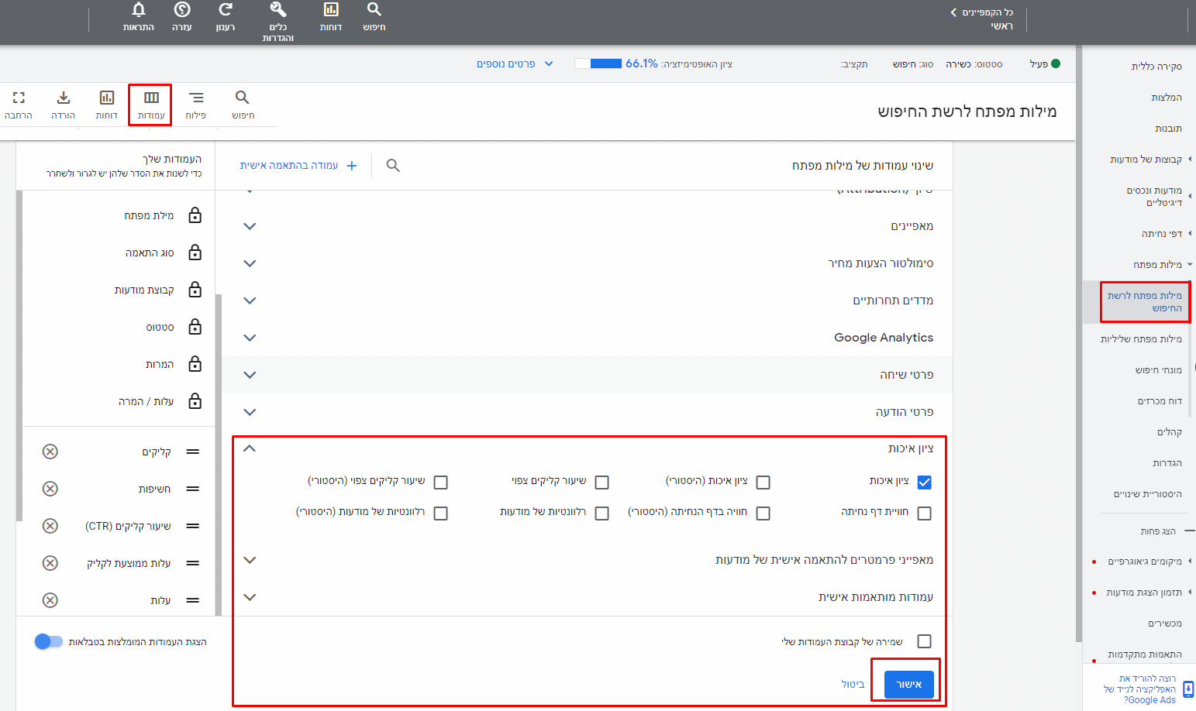This screenshot has height=711, width=1196.
Task: Uncheck the ציון איכות checkbox
Action: (924, 483)
